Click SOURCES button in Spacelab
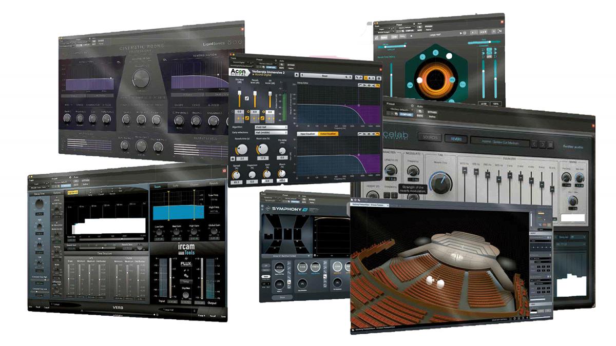616x346 pixels. click(x=430, y=137)
